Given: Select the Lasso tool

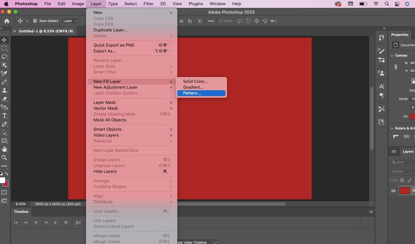Looking at the screenshot, I should point(4,57).
